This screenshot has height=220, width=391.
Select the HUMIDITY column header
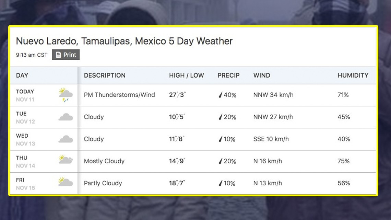click(x=354, y=75)
